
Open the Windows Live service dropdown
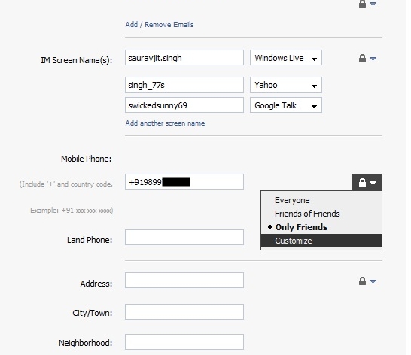[286, 58]
